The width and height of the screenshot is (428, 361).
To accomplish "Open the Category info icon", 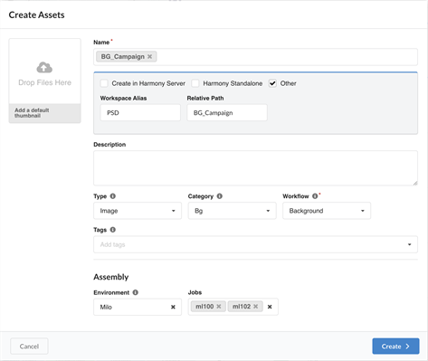I will pyautogui.click(x=220, y=196).
